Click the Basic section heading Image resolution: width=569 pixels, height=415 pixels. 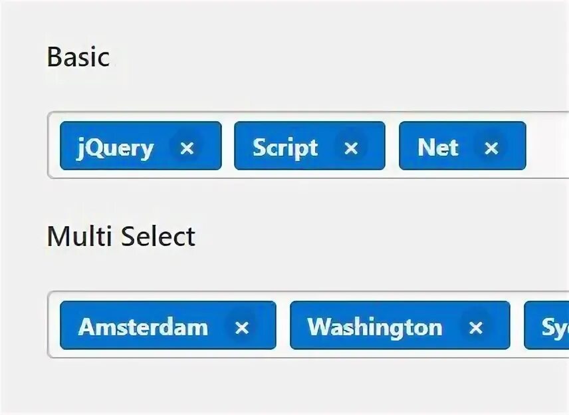78,57
